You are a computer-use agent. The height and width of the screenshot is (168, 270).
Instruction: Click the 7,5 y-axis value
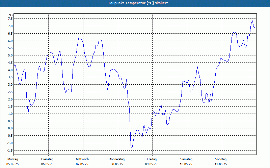click(10, 19)
